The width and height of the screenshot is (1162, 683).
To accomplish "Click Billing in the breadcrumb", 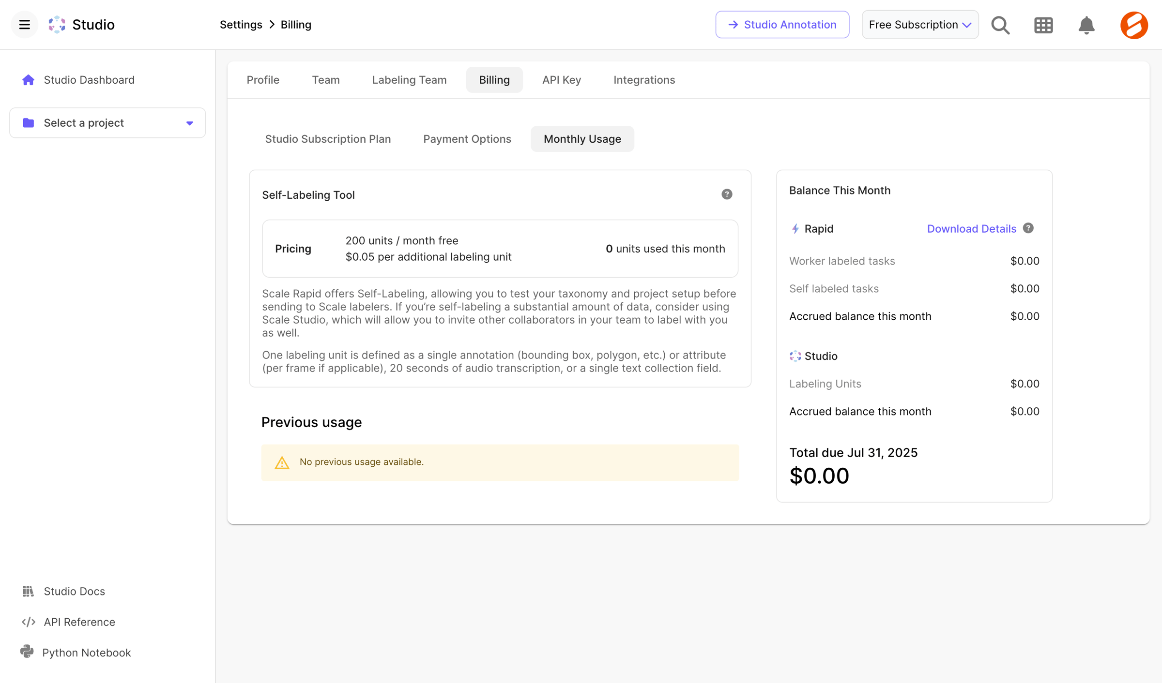I will [296, 25].
